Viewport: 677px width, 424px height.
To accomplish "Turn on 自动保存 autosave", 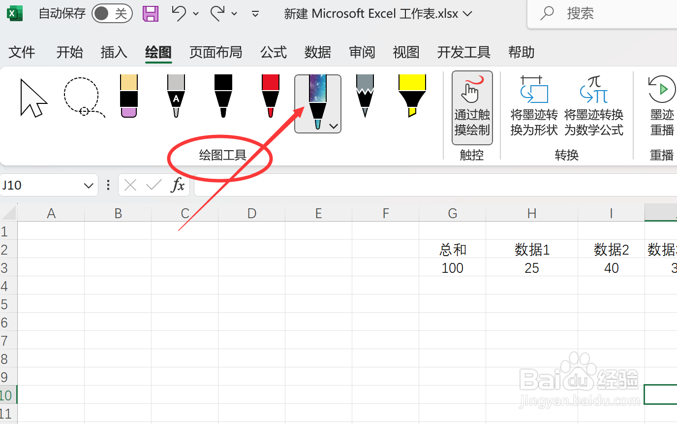I will [x=112, y=13].
